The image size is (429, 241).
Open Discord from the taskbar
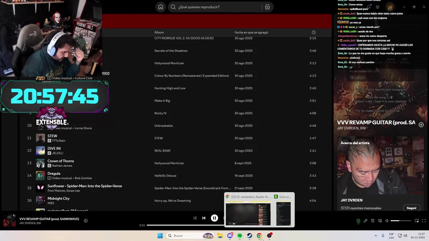230,236
